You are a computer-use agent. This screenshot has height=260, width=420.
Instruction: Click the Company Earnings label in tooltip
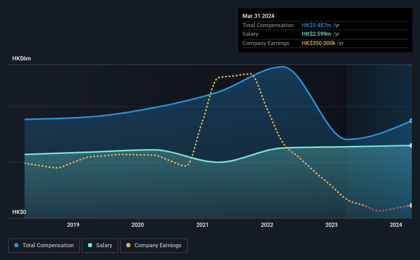[266, 43]
